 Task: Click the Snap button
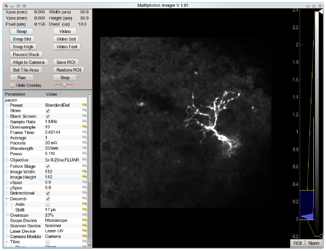coord(22,31)
